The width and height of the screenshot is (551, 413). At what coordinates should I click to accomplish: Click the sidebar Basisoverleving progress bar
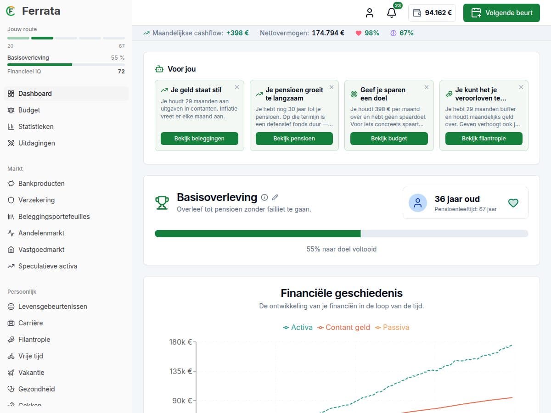coord(66,65)
